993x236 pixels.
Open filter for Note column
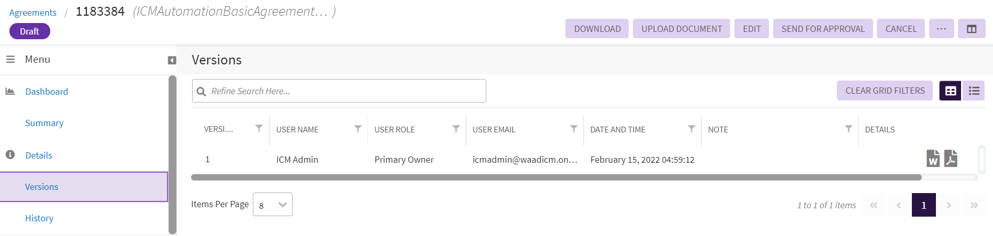pyautogui.click(x=849, y=129)
